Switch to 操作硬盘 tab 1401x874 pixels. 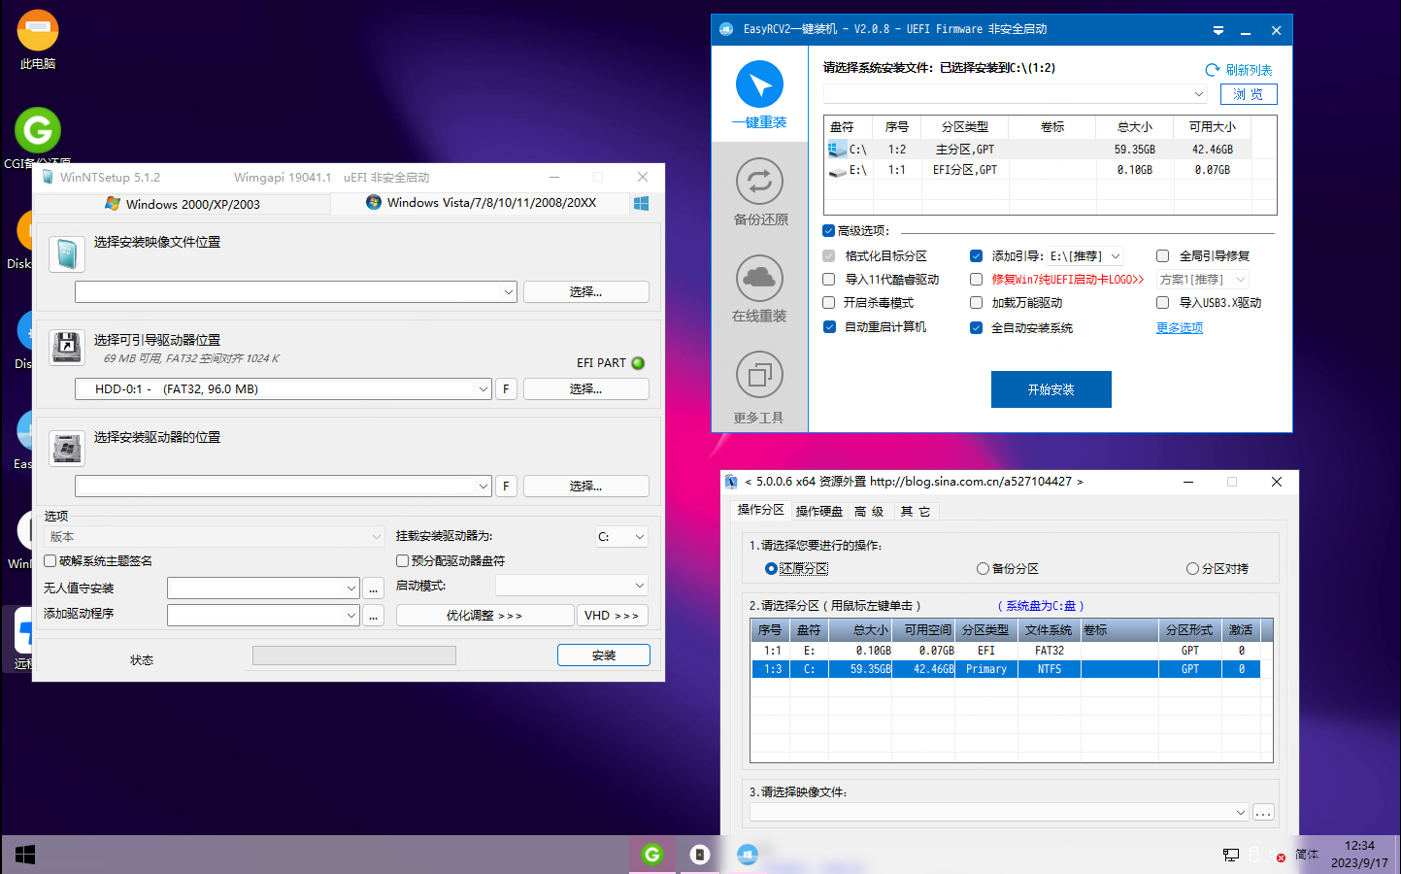(819, 512)
